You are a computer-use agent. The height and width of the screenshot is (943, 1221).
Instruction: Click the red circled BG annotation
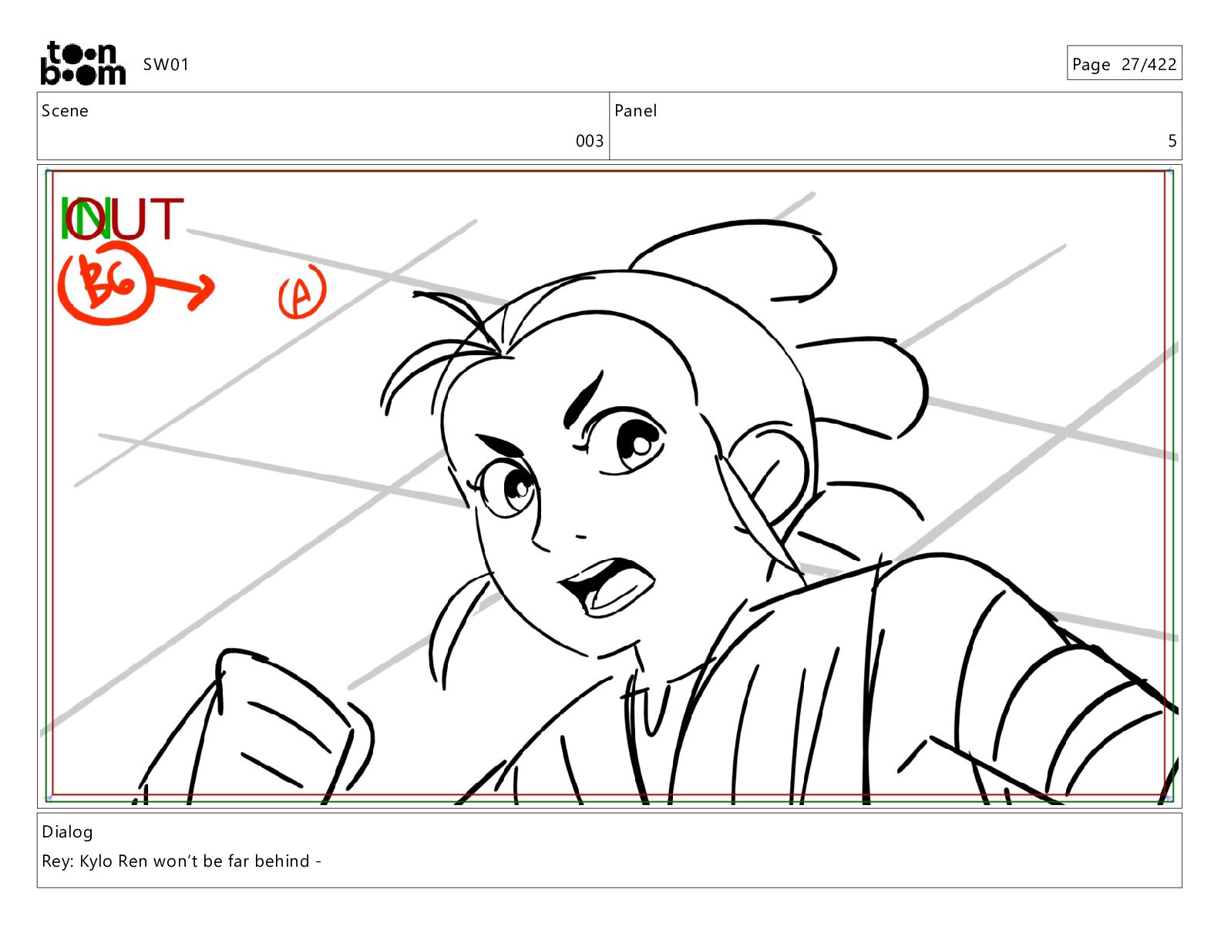coord(106,284)
